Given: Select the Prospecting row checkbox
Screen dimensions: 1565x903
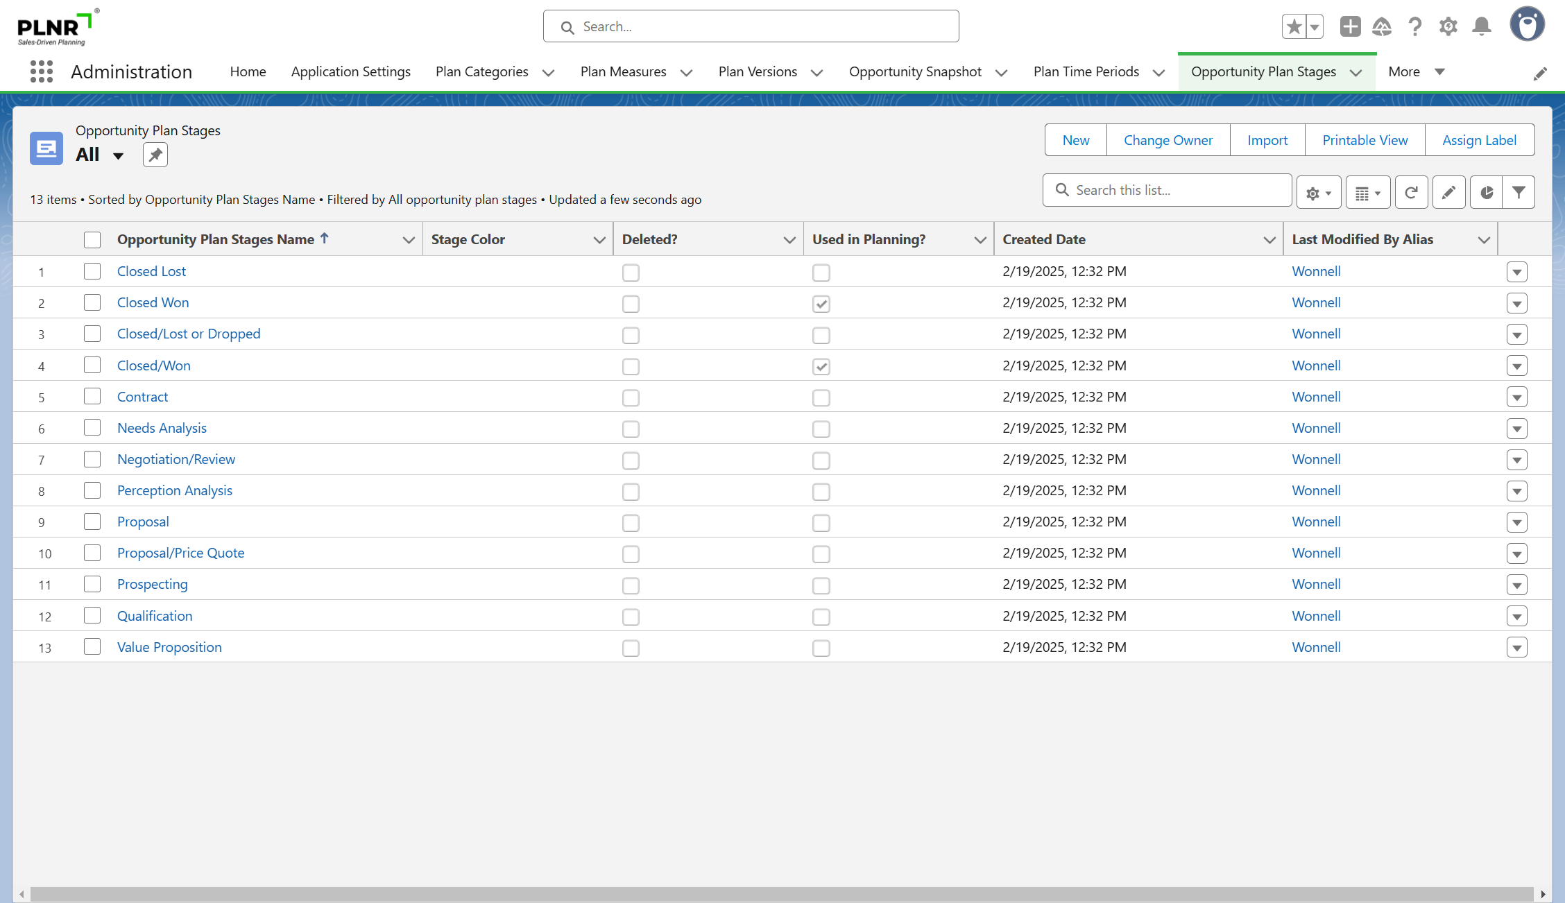Looking at the screenshot, I should point(92,585).
